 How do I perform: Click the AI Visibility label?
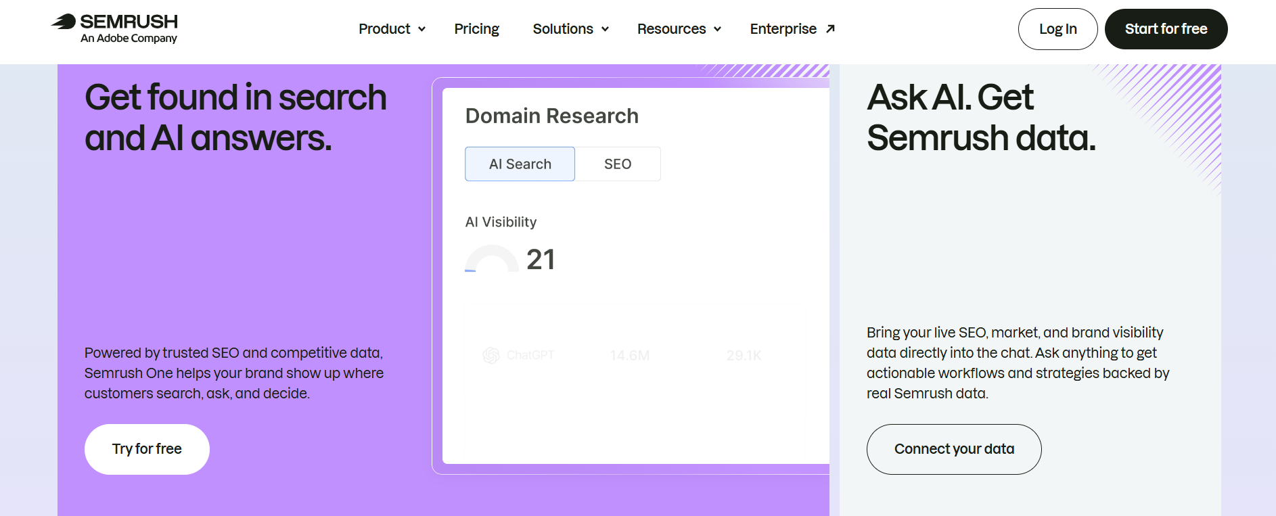point(501,222)
